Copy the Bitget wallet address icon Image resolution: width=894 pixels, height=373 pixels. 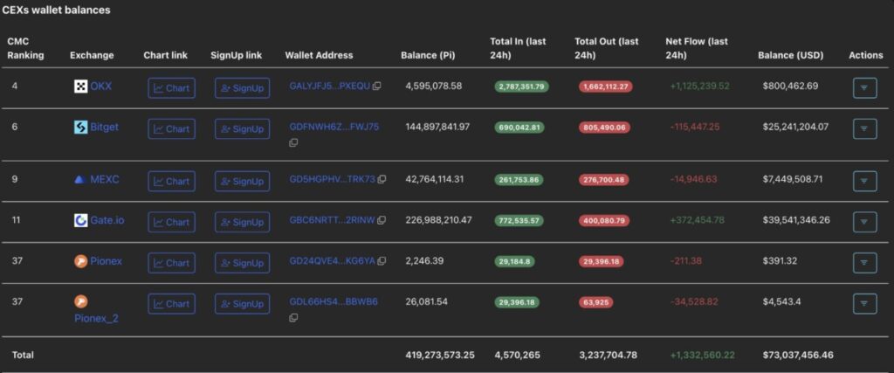[x=293, y=143]
